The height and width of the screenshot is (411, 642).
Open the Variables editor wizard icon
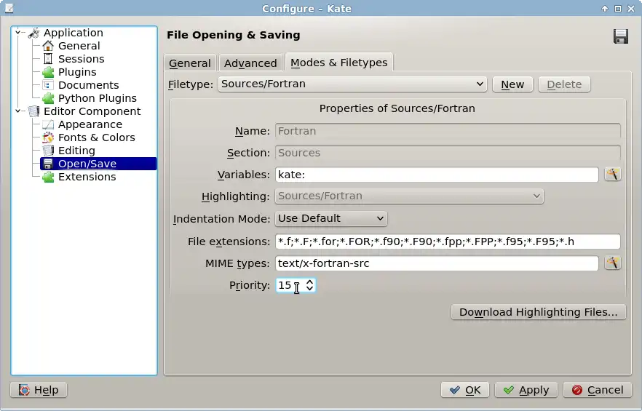(613, 175)
